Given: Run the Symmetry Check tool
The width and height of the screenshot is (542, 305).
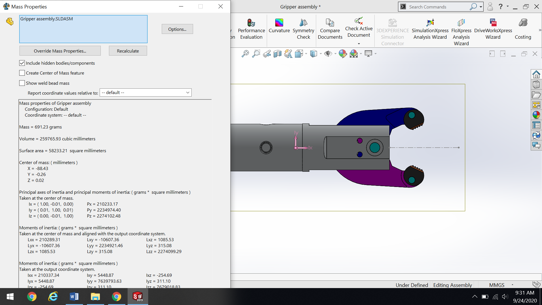Looking at the screenshot, I should pyautogui.click(x=303, y=29).
